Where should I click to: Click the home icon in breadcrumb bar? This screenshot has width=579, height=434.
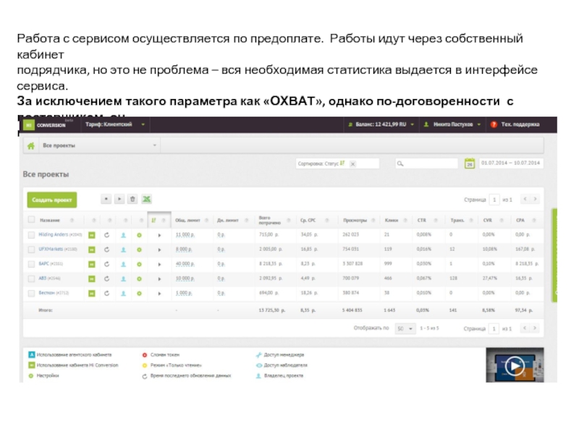31,145
